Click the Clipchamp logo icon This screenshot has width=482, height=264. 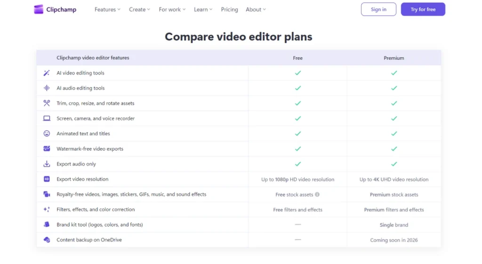coord(39,9)
